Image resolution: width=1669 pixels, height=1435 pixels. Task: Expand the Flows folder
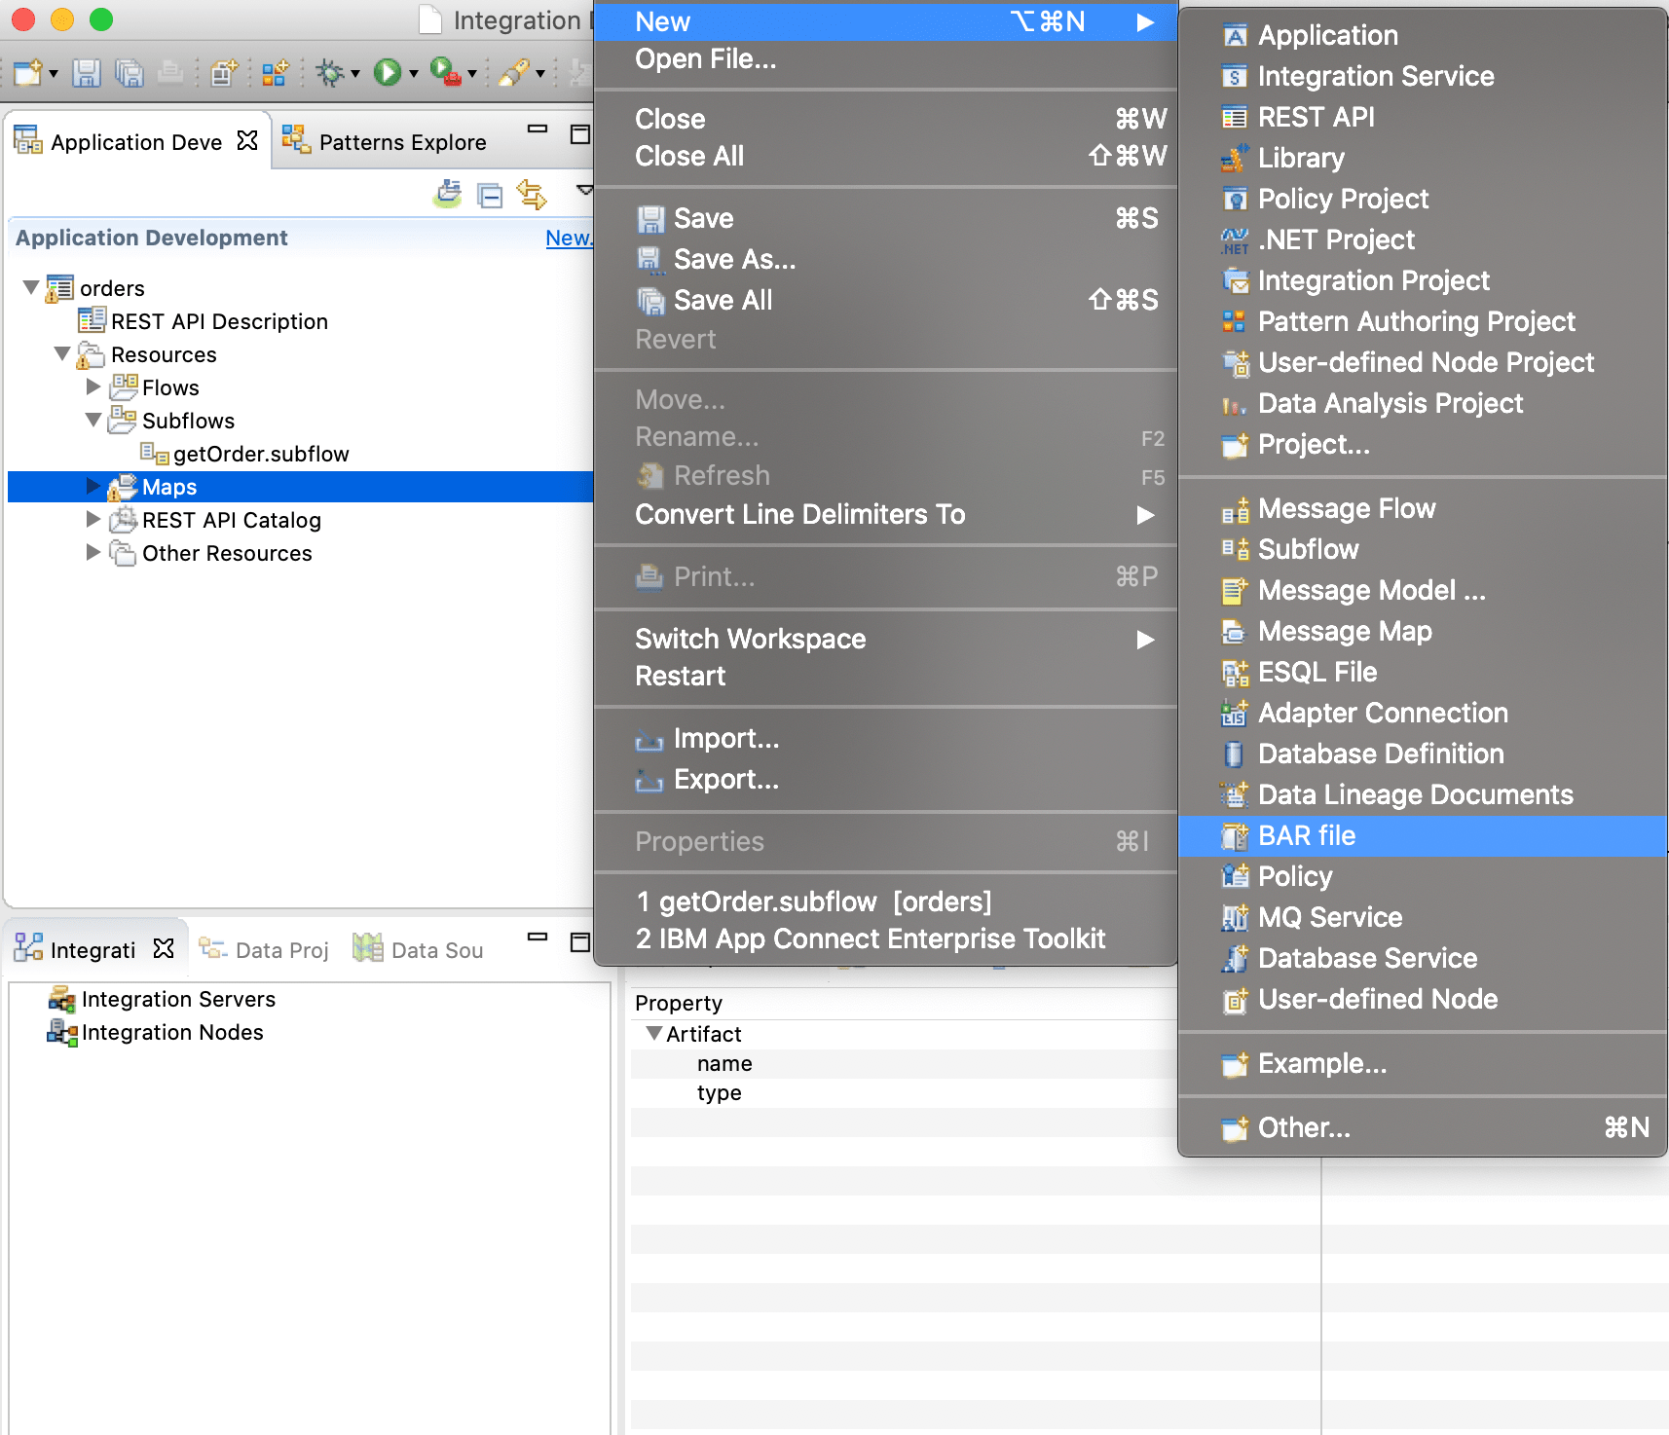click(93, 386)
